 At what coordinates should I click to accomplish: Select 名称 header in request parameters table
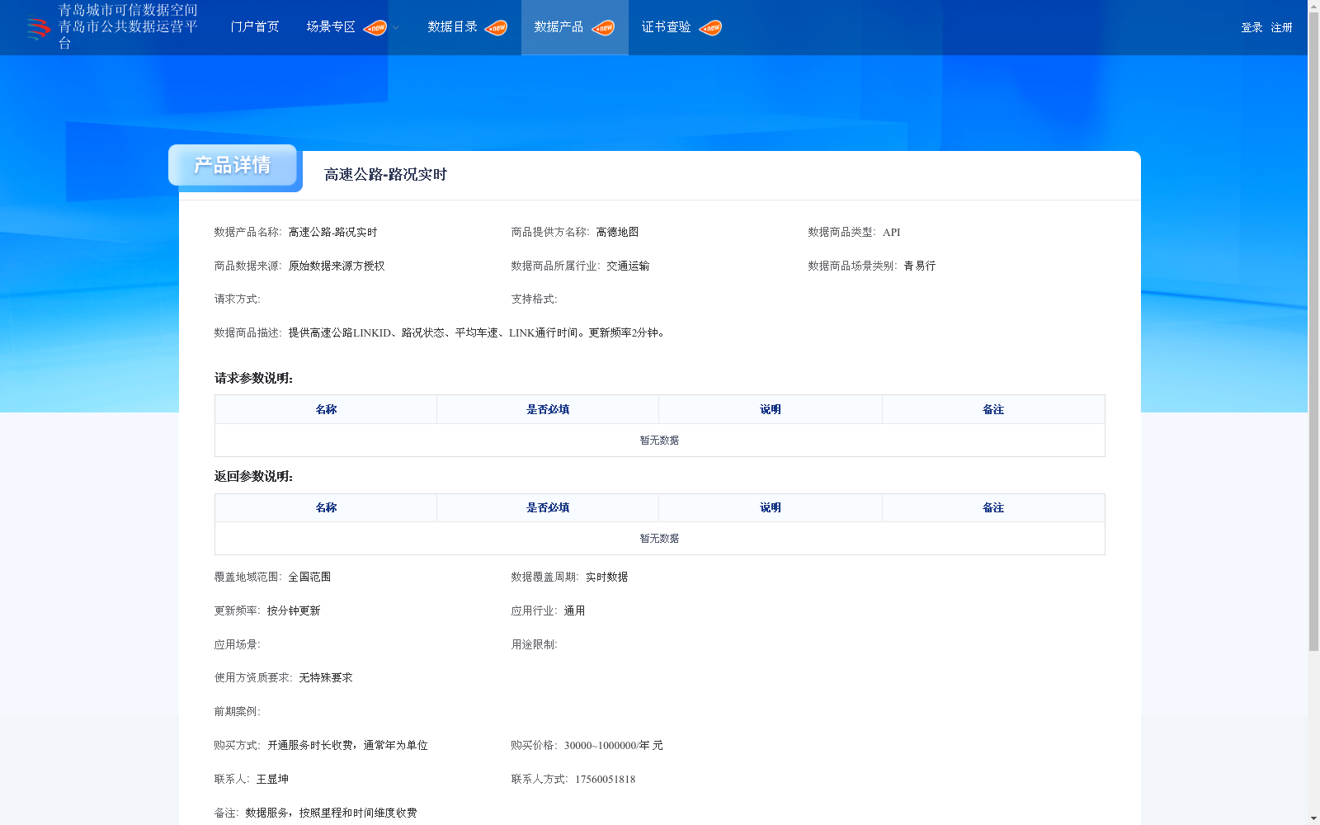click(325, 409)
